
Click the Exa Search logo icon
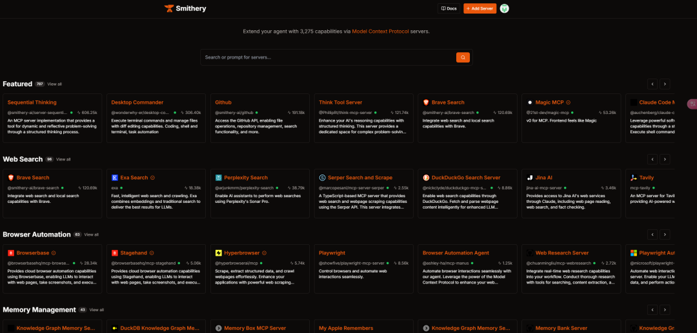115,178
